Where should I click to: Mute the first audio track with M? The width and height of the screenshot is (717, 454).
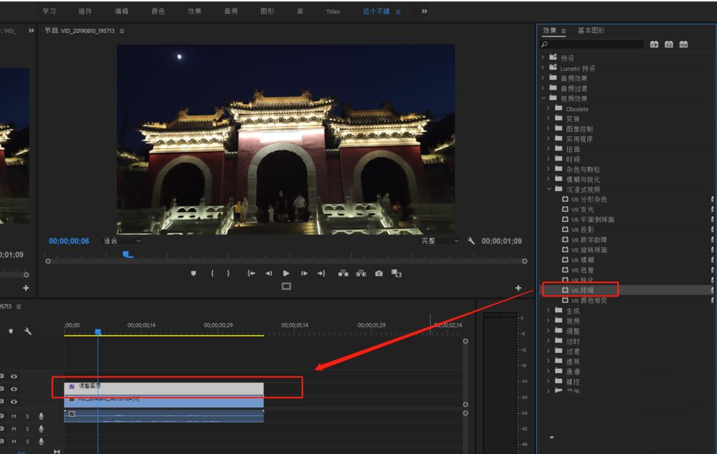pos(14,416)
